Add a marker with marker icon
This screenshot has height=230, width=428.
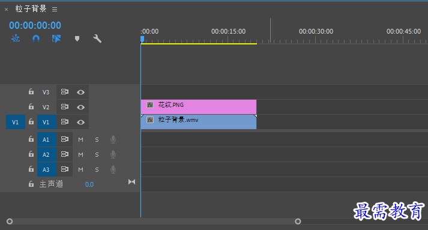pos(77,38)
